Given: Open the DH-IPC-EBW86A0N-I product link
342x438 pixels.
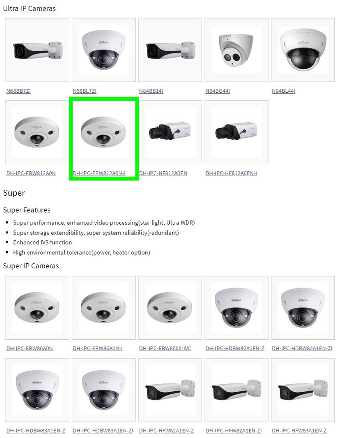Looking at the screenshot, I should tap(98, 348).
